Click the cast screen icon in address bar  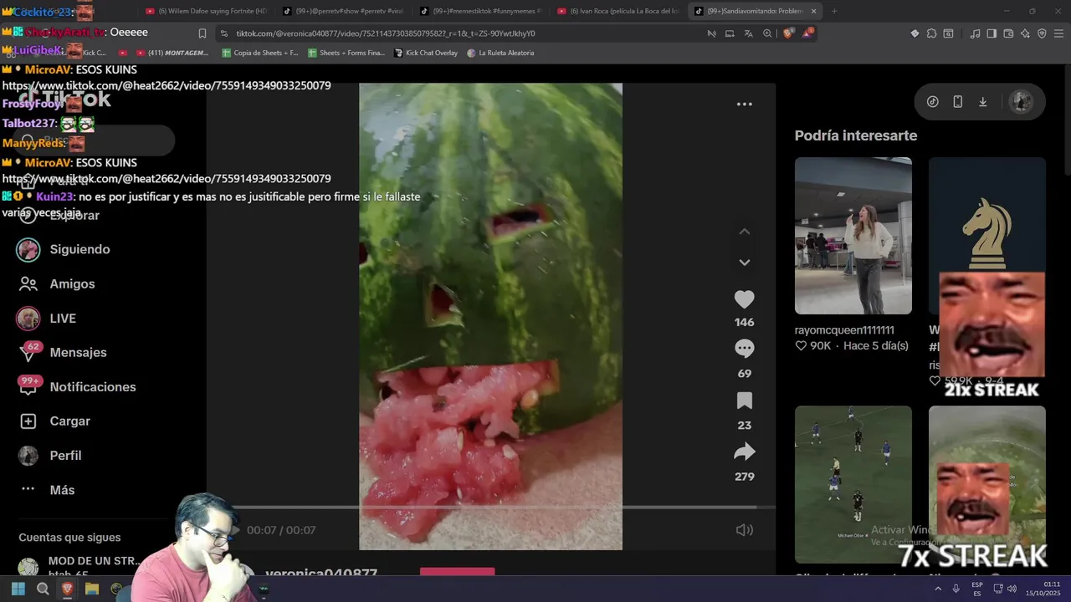(730, 33)
